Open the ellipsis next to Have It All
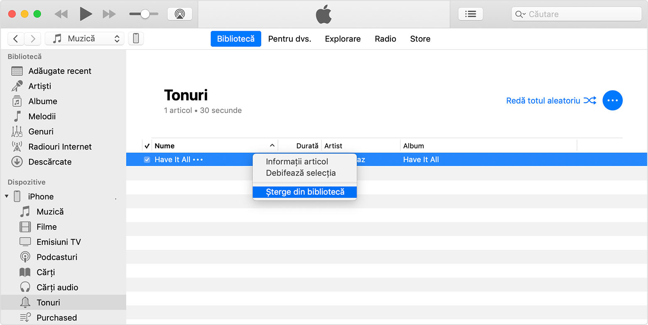The width and height of the screenshot is (648, 325). pyautogui.click(x=198, y=160)
